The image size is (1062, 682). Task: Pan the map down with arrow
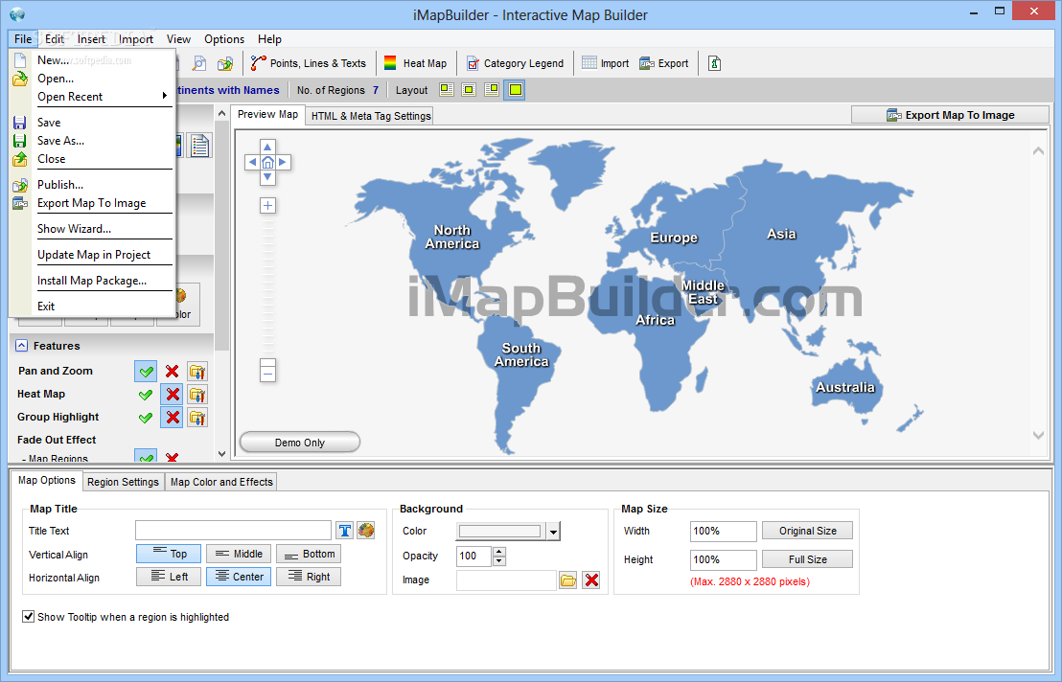(x=267, y=177)
